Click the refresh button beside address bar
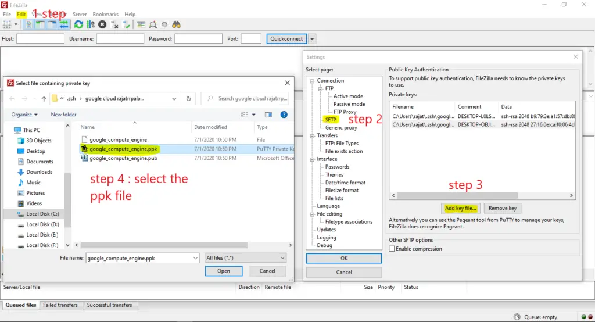The height and width of the screenshot is (322, 595). coord(189,99)
